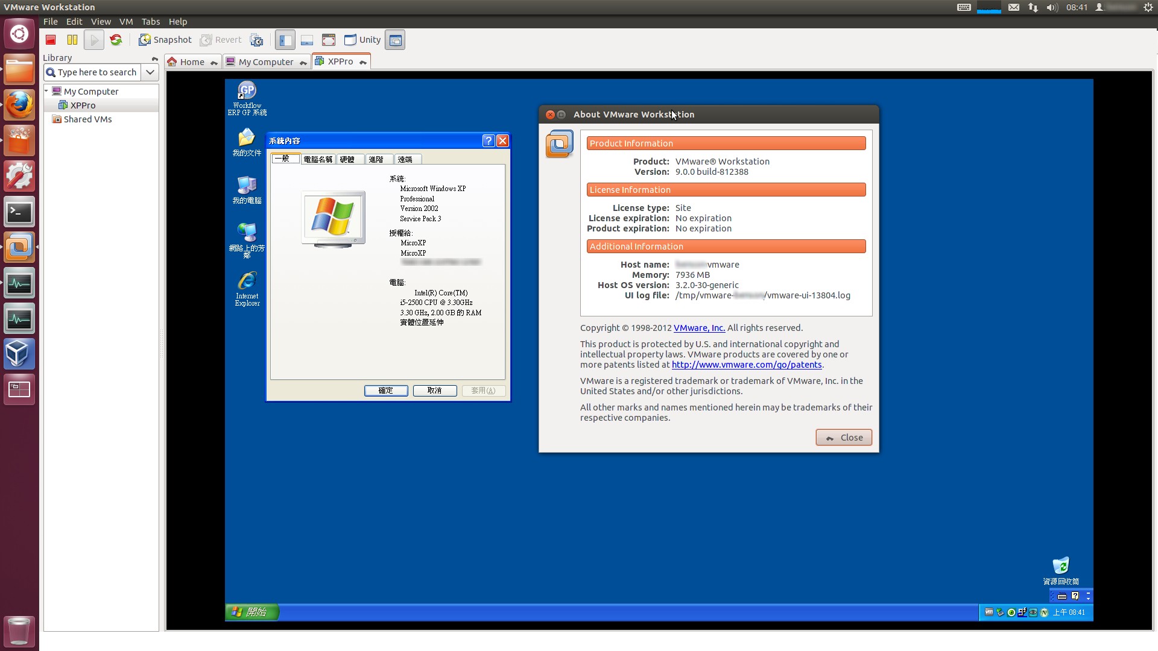
Task: Select the Internet Explorer desktop icon
Action: [247, 289]
